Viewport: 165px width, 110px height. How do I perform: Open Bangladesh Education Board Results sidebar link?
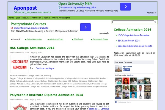pos(135,46)
